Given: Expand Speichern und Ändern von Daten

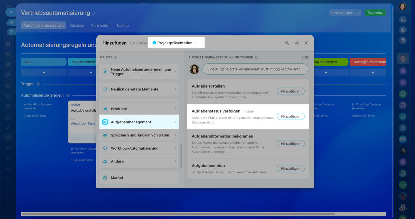Looking at the screenshot, I should pyautogui.click(x=139, y=135).
